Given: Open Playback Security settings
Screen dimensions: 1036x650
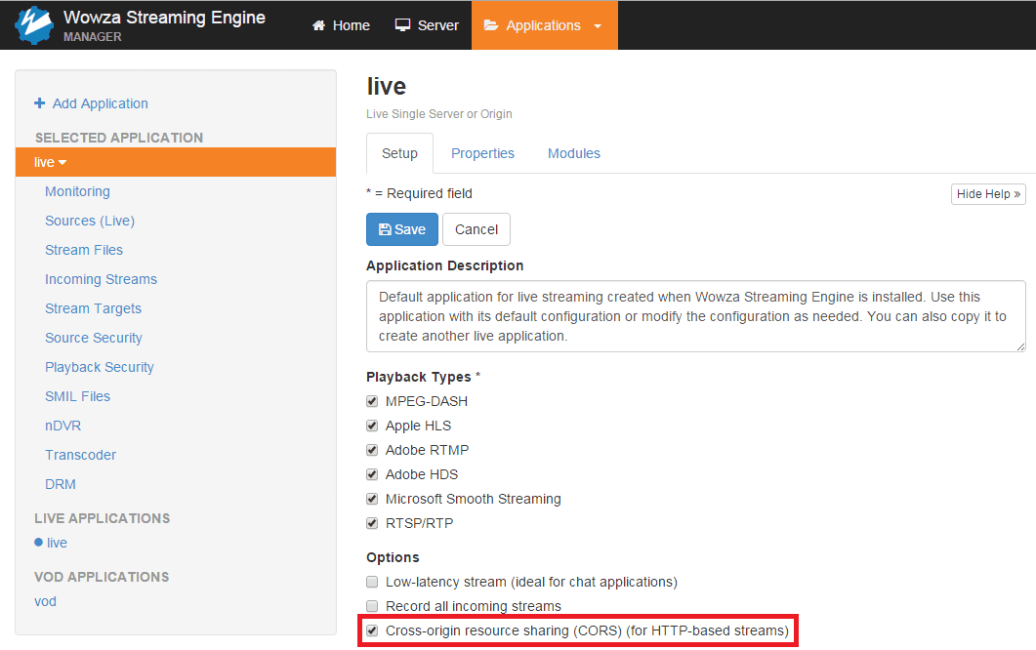Looking at the screenshot, I should 99,367.
